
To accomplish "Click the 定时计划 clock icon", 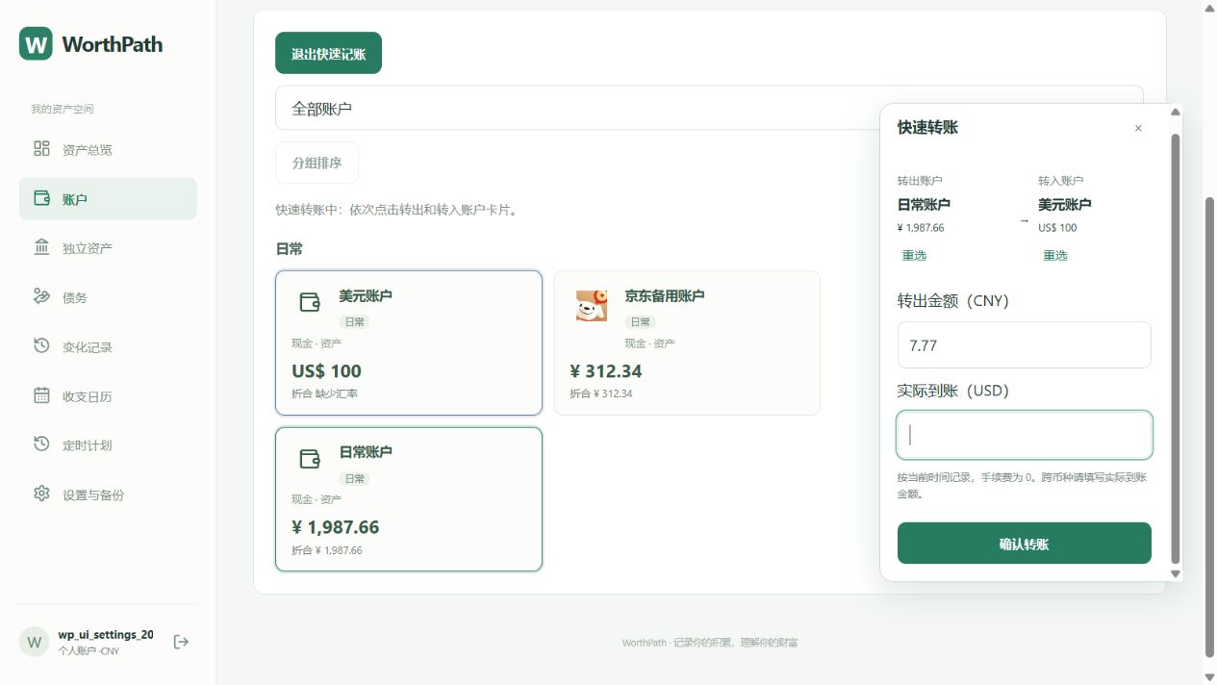I will pyautogui.click(x=41, y=444).
